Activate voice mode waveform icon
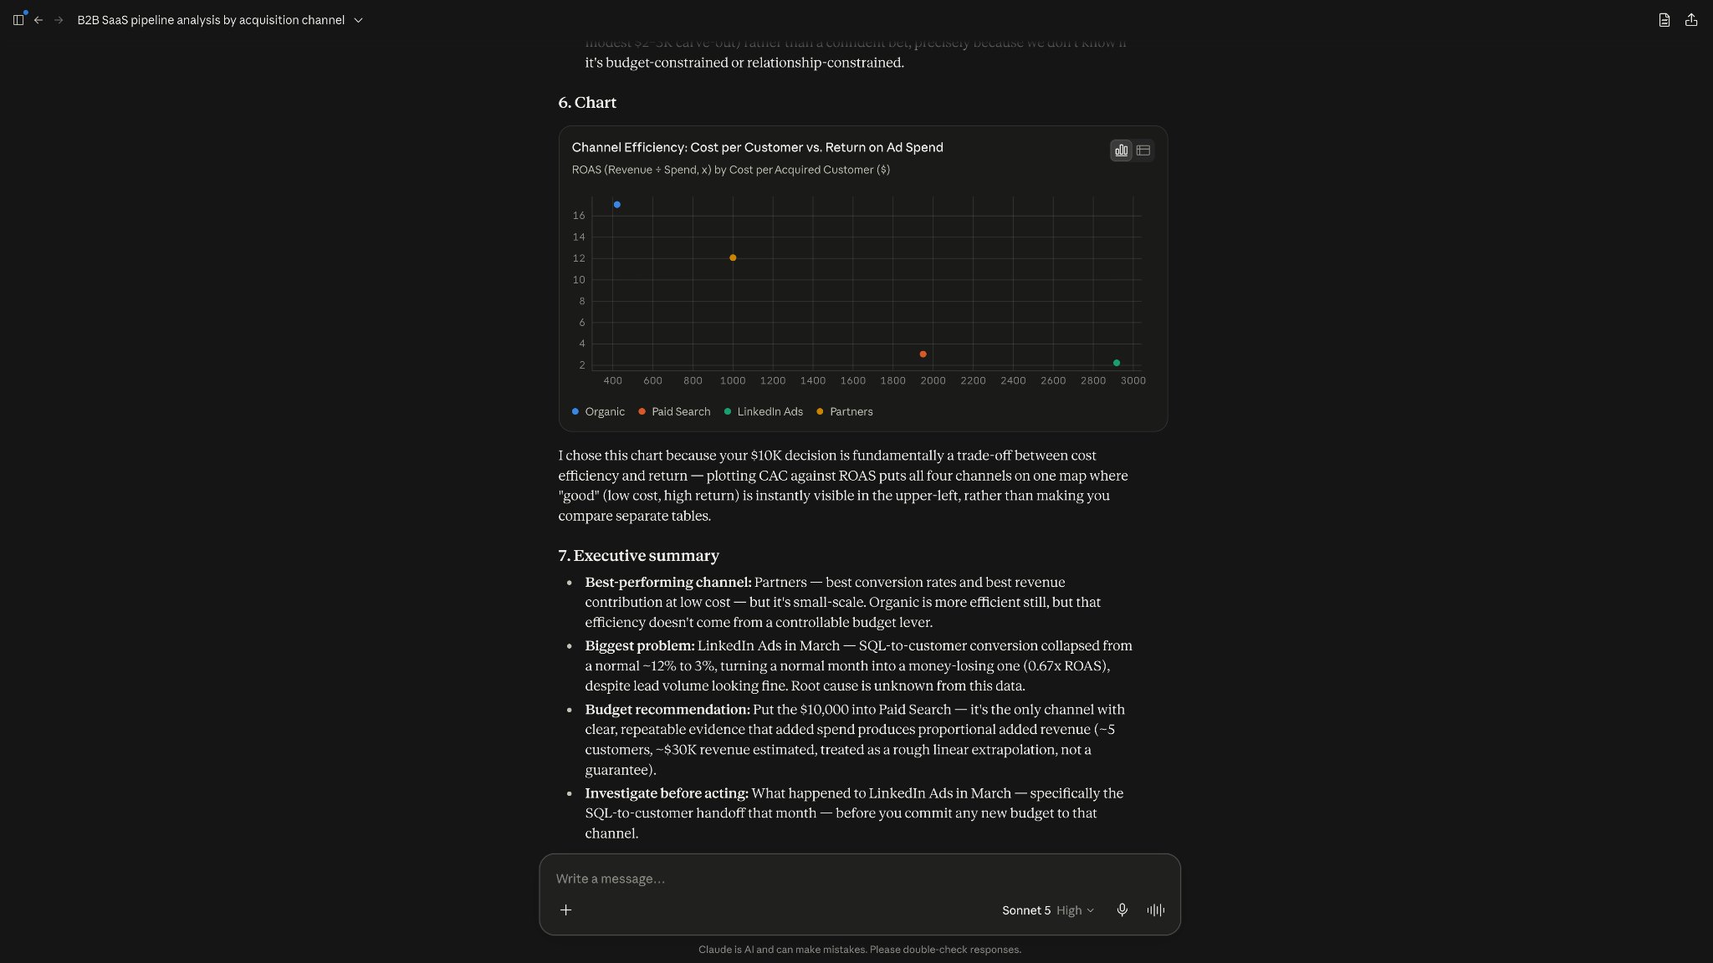Screen dimensions: 1713x963 (x=1156, y=910)
